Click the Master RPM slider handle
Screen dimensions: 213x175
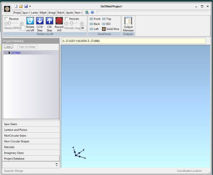9,24
